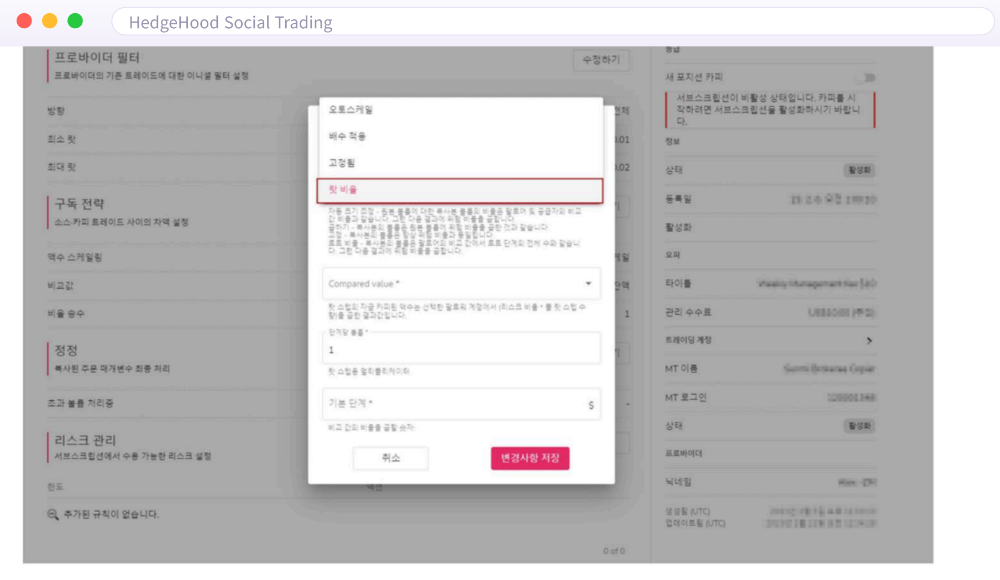Click the search icon next to no-rules message

pos(53,515)
